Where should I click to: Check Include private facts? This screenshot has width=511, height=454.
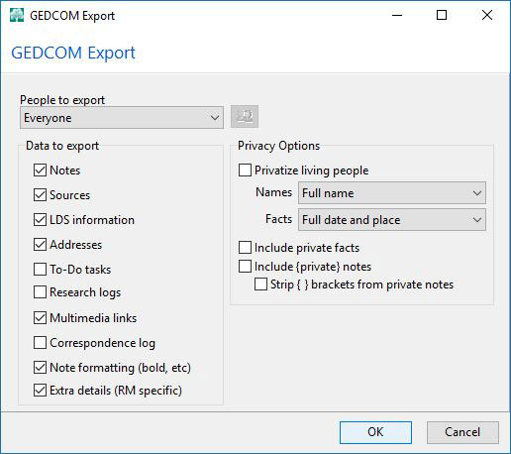tap(245, 248)
